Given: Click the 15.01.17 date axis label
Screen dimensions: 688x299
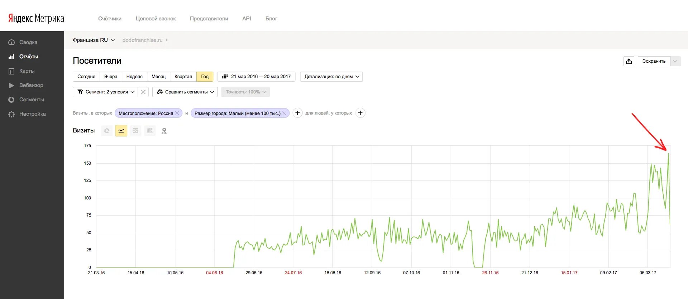Looking at the screenshot, I should 569,273.
